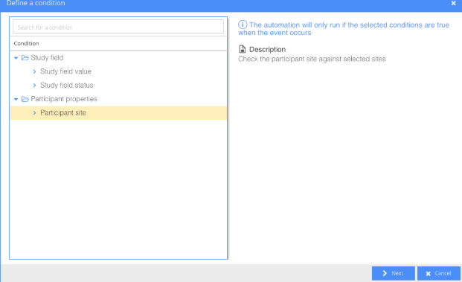Click the Study field folder icon

point(25,58)
